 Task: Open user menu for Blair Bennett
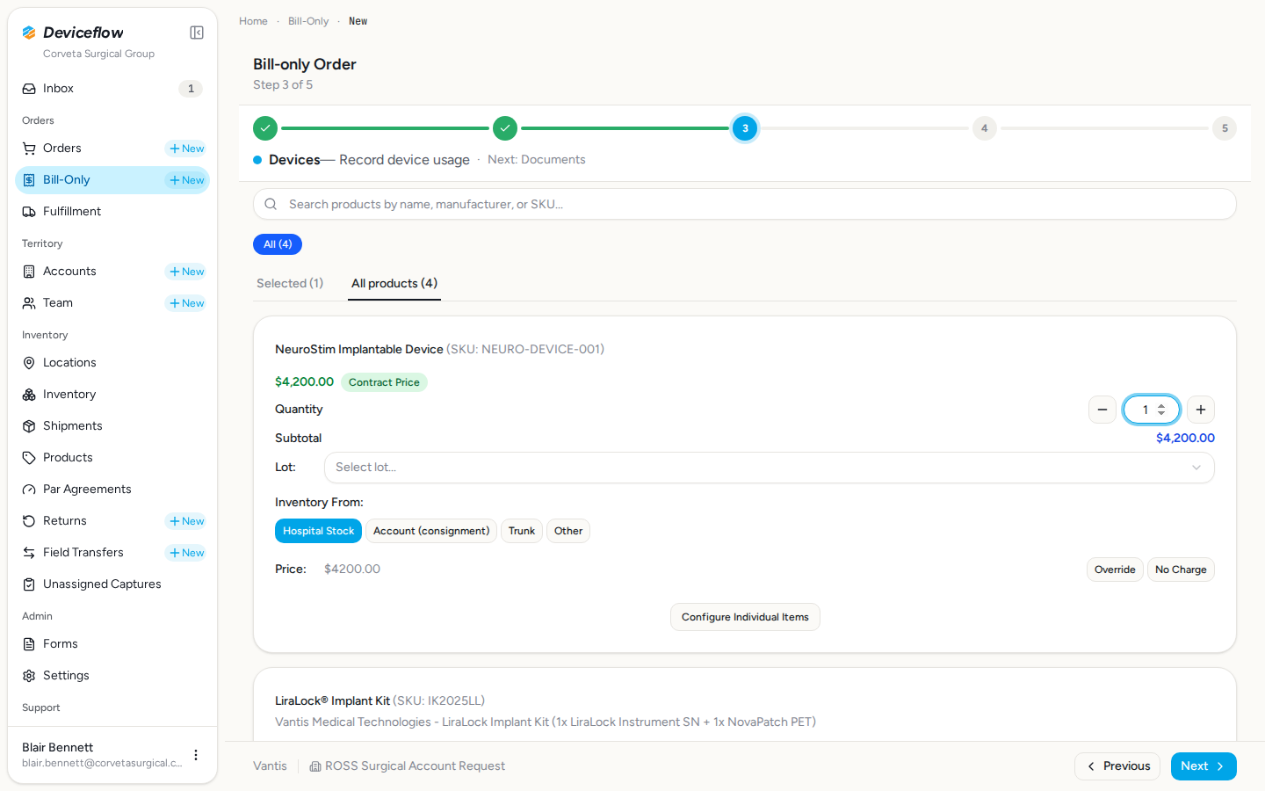(196, 755)
